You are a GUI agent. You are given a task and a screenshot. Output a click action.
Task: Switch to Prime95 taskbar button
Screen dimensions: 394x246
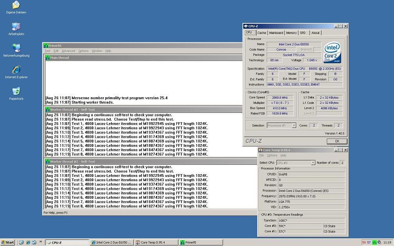pos(200,242)
